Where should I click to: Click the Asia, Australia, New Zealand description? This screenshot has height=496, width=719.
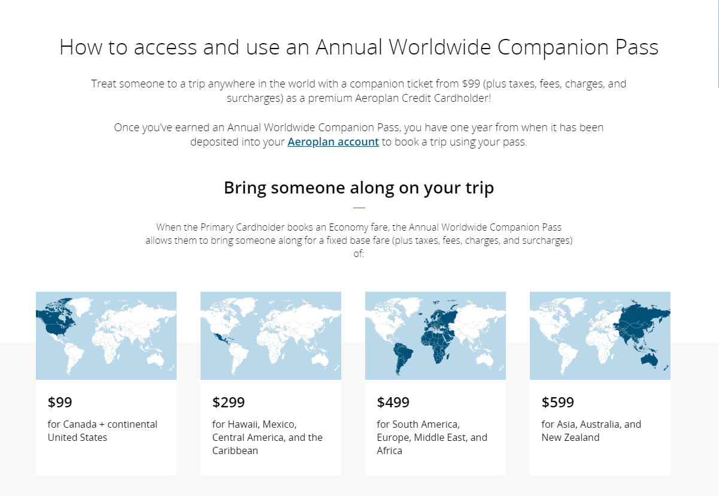[591, 431]
